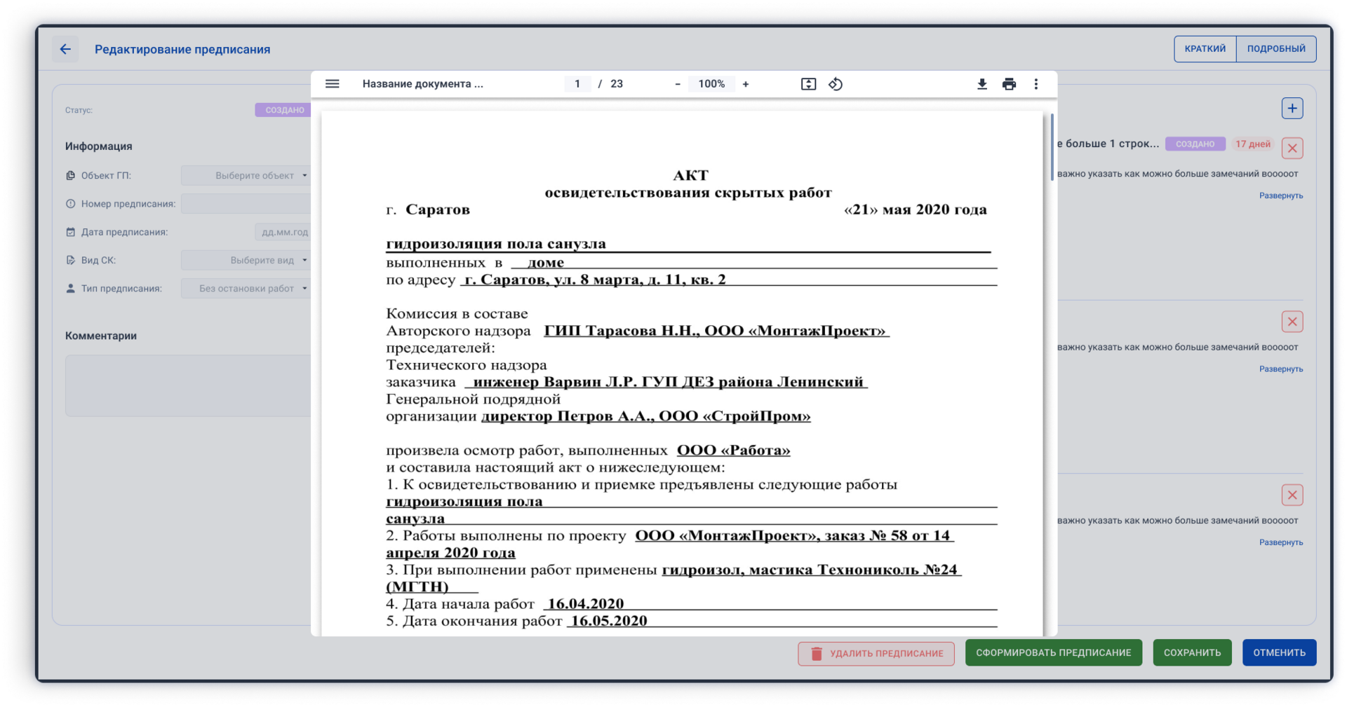Click the PDF viewer vertical scrollbar
Viewport: 1347px width, 707px height.
tap(1052, 147)
